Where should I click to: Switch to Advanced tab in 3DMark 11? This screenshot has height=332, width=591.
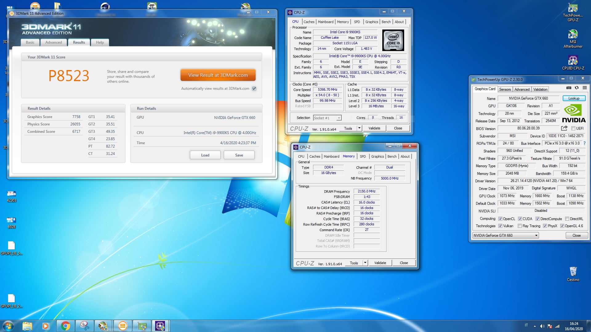tap(54, 42)
